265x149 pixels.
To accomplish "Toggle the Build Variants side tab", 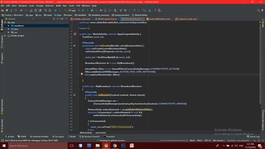I will [2, 107].
